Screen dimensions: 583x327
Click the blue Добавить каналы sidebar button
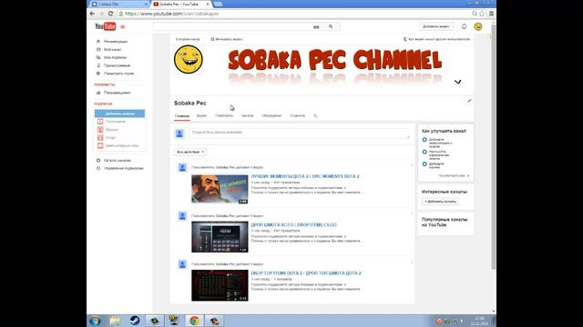119,114
